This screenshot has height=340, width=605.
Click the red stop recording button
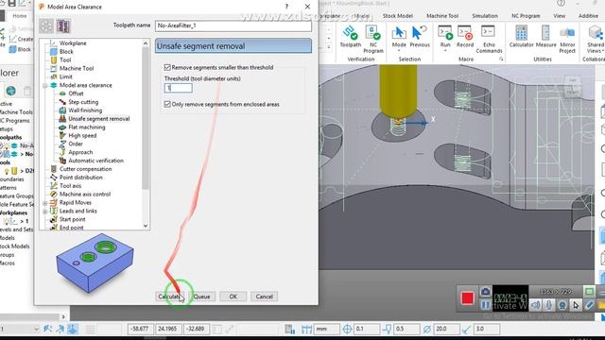pyautogui.click(x=467, y=298)
